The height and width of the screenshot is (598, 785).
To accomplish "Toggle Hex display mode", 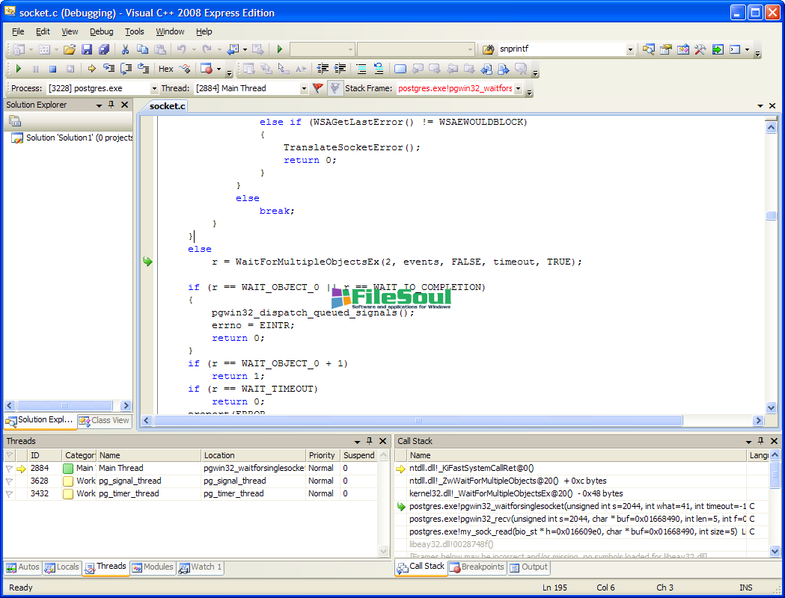I will tap(166, 69).
